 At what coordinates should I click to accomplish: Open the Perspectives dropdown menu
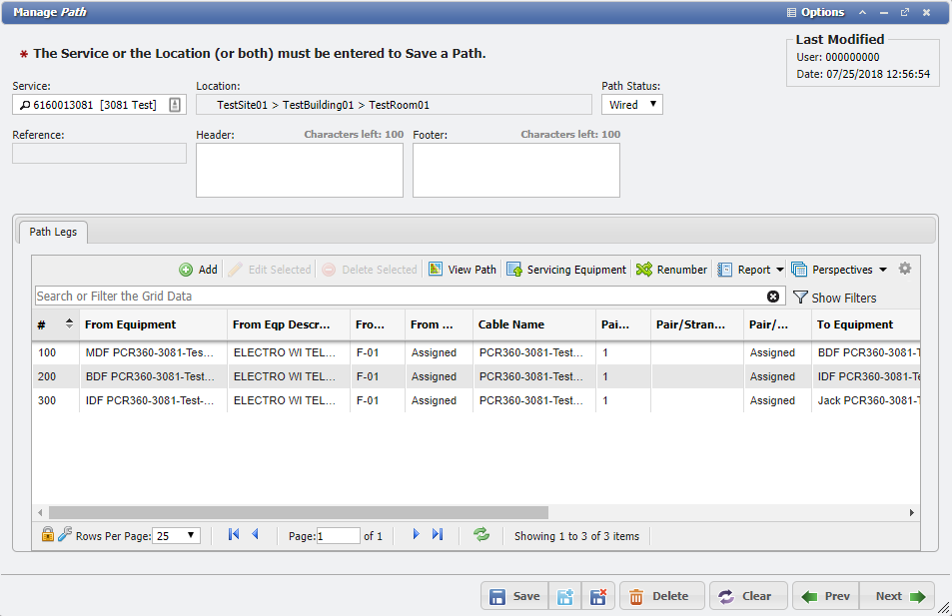pos(839,270)
